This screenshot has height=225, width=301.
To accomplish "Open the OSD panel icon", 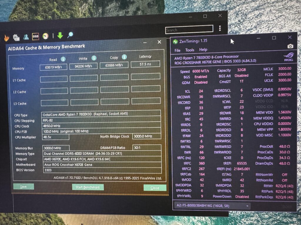I will point(36,36).
